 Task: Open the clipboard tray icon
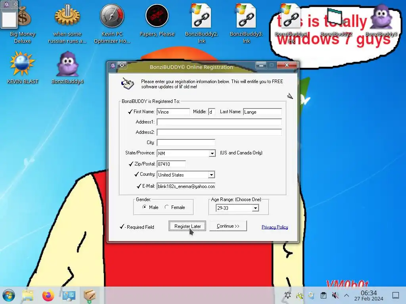click(x=324, y=295)
